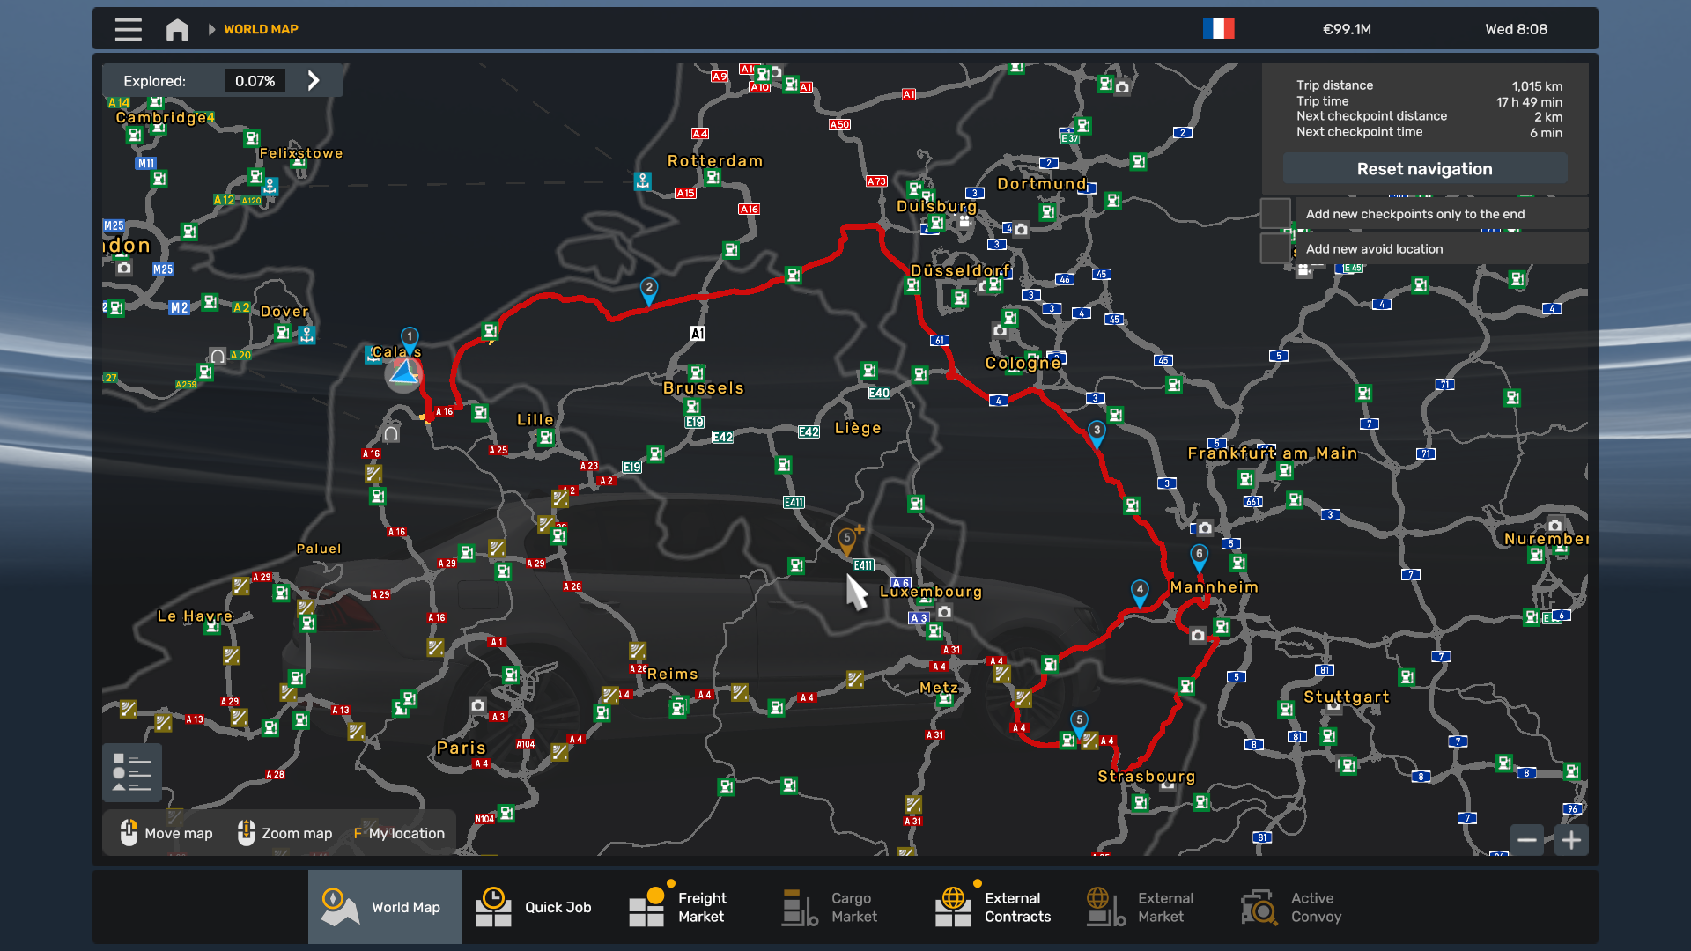The width and height of the screenshot is (1691, 951).
Task: Click the French flag language icon
Action: point(1218,29)
